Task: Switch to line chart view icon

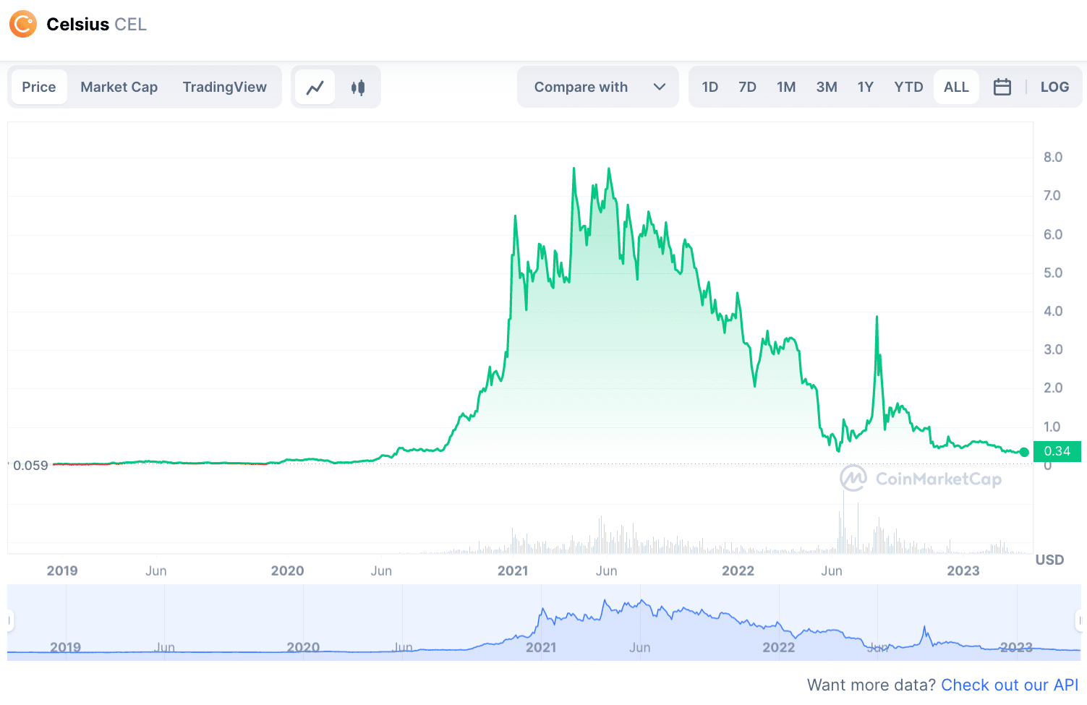Action: [315, 87]
